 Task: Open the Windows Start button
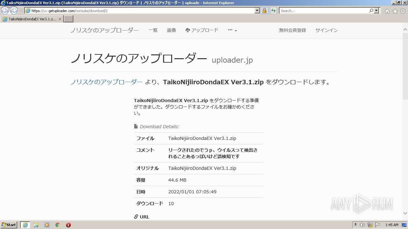click(9, 225)
